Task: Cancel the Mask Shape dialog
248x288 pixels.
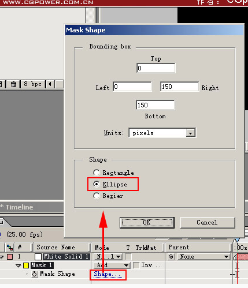Action: (x=208, y=223)
